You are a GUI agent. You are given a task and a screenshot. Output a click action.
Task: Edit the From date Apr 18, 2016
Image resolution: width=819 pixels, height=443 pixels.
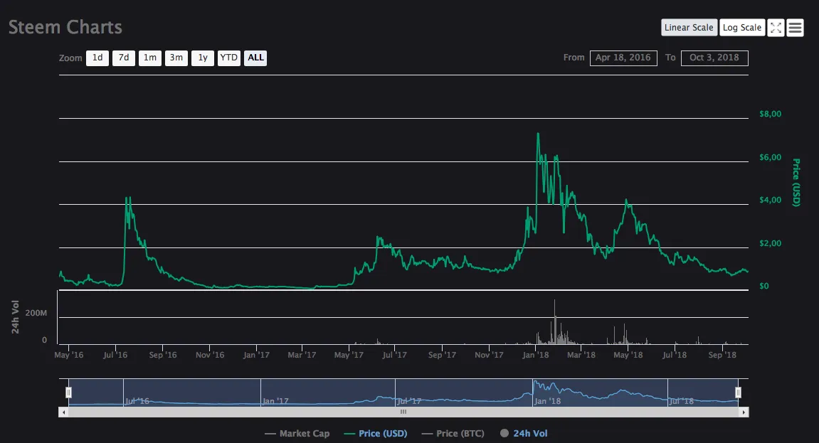(623, 58)
